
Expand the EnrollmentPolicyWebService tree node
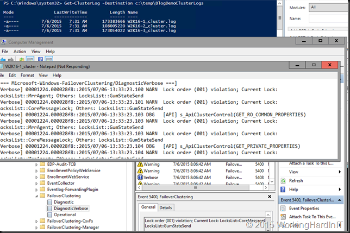pos(36,171)
